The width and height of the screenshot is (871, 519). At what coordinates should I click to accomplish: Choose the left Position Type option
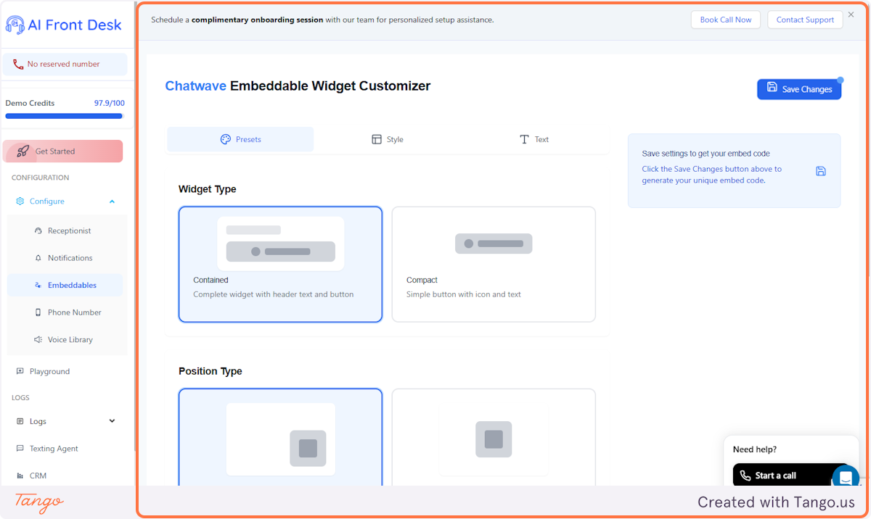pyautogui.click(x=280, y=439)
